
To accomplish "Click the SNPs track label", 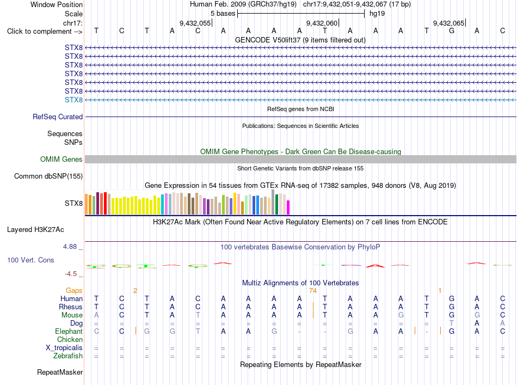I will pyautogui.click(x=73, y=142).
